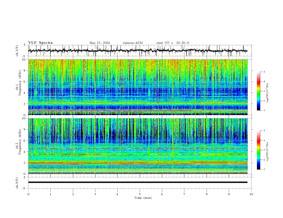Click time axis tick label "9"
The height and width of the screenshot is (218, 283).
[229, 194]
